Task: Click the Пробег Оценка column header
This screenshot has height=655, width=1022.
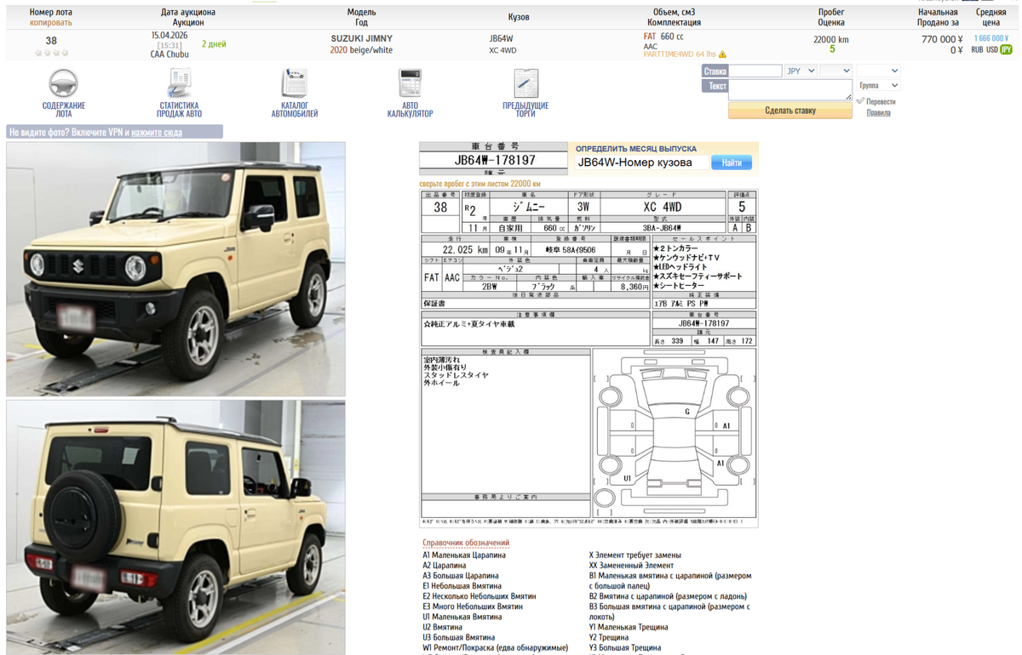Action: click(x=831, y=18)
